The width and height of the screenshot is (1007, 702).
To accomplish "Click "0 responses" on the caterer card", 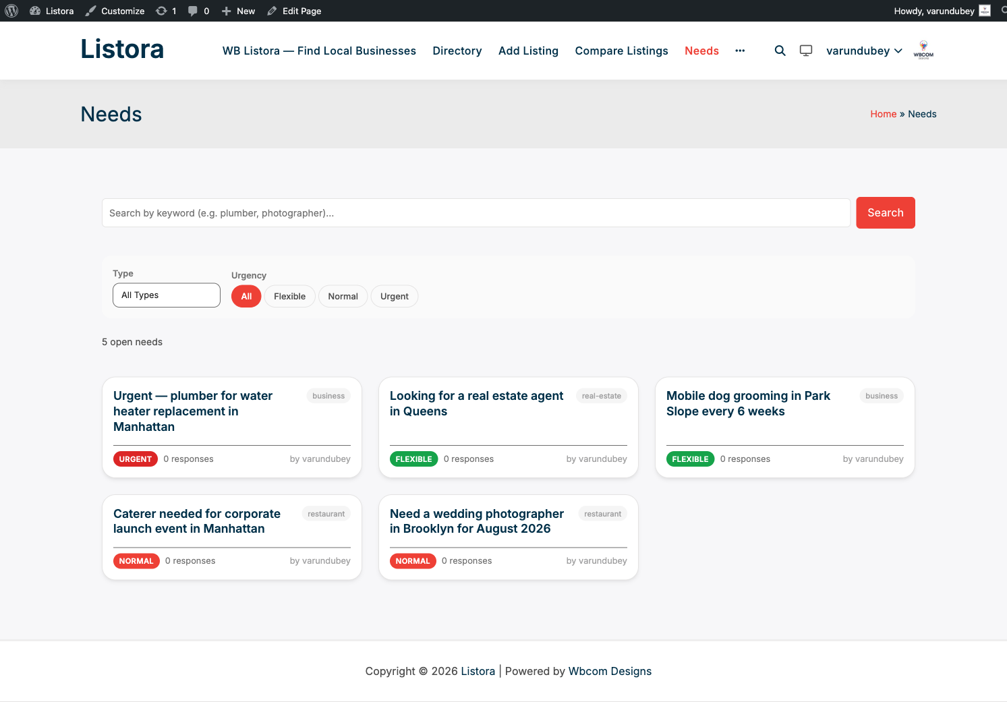I will 190,561.
